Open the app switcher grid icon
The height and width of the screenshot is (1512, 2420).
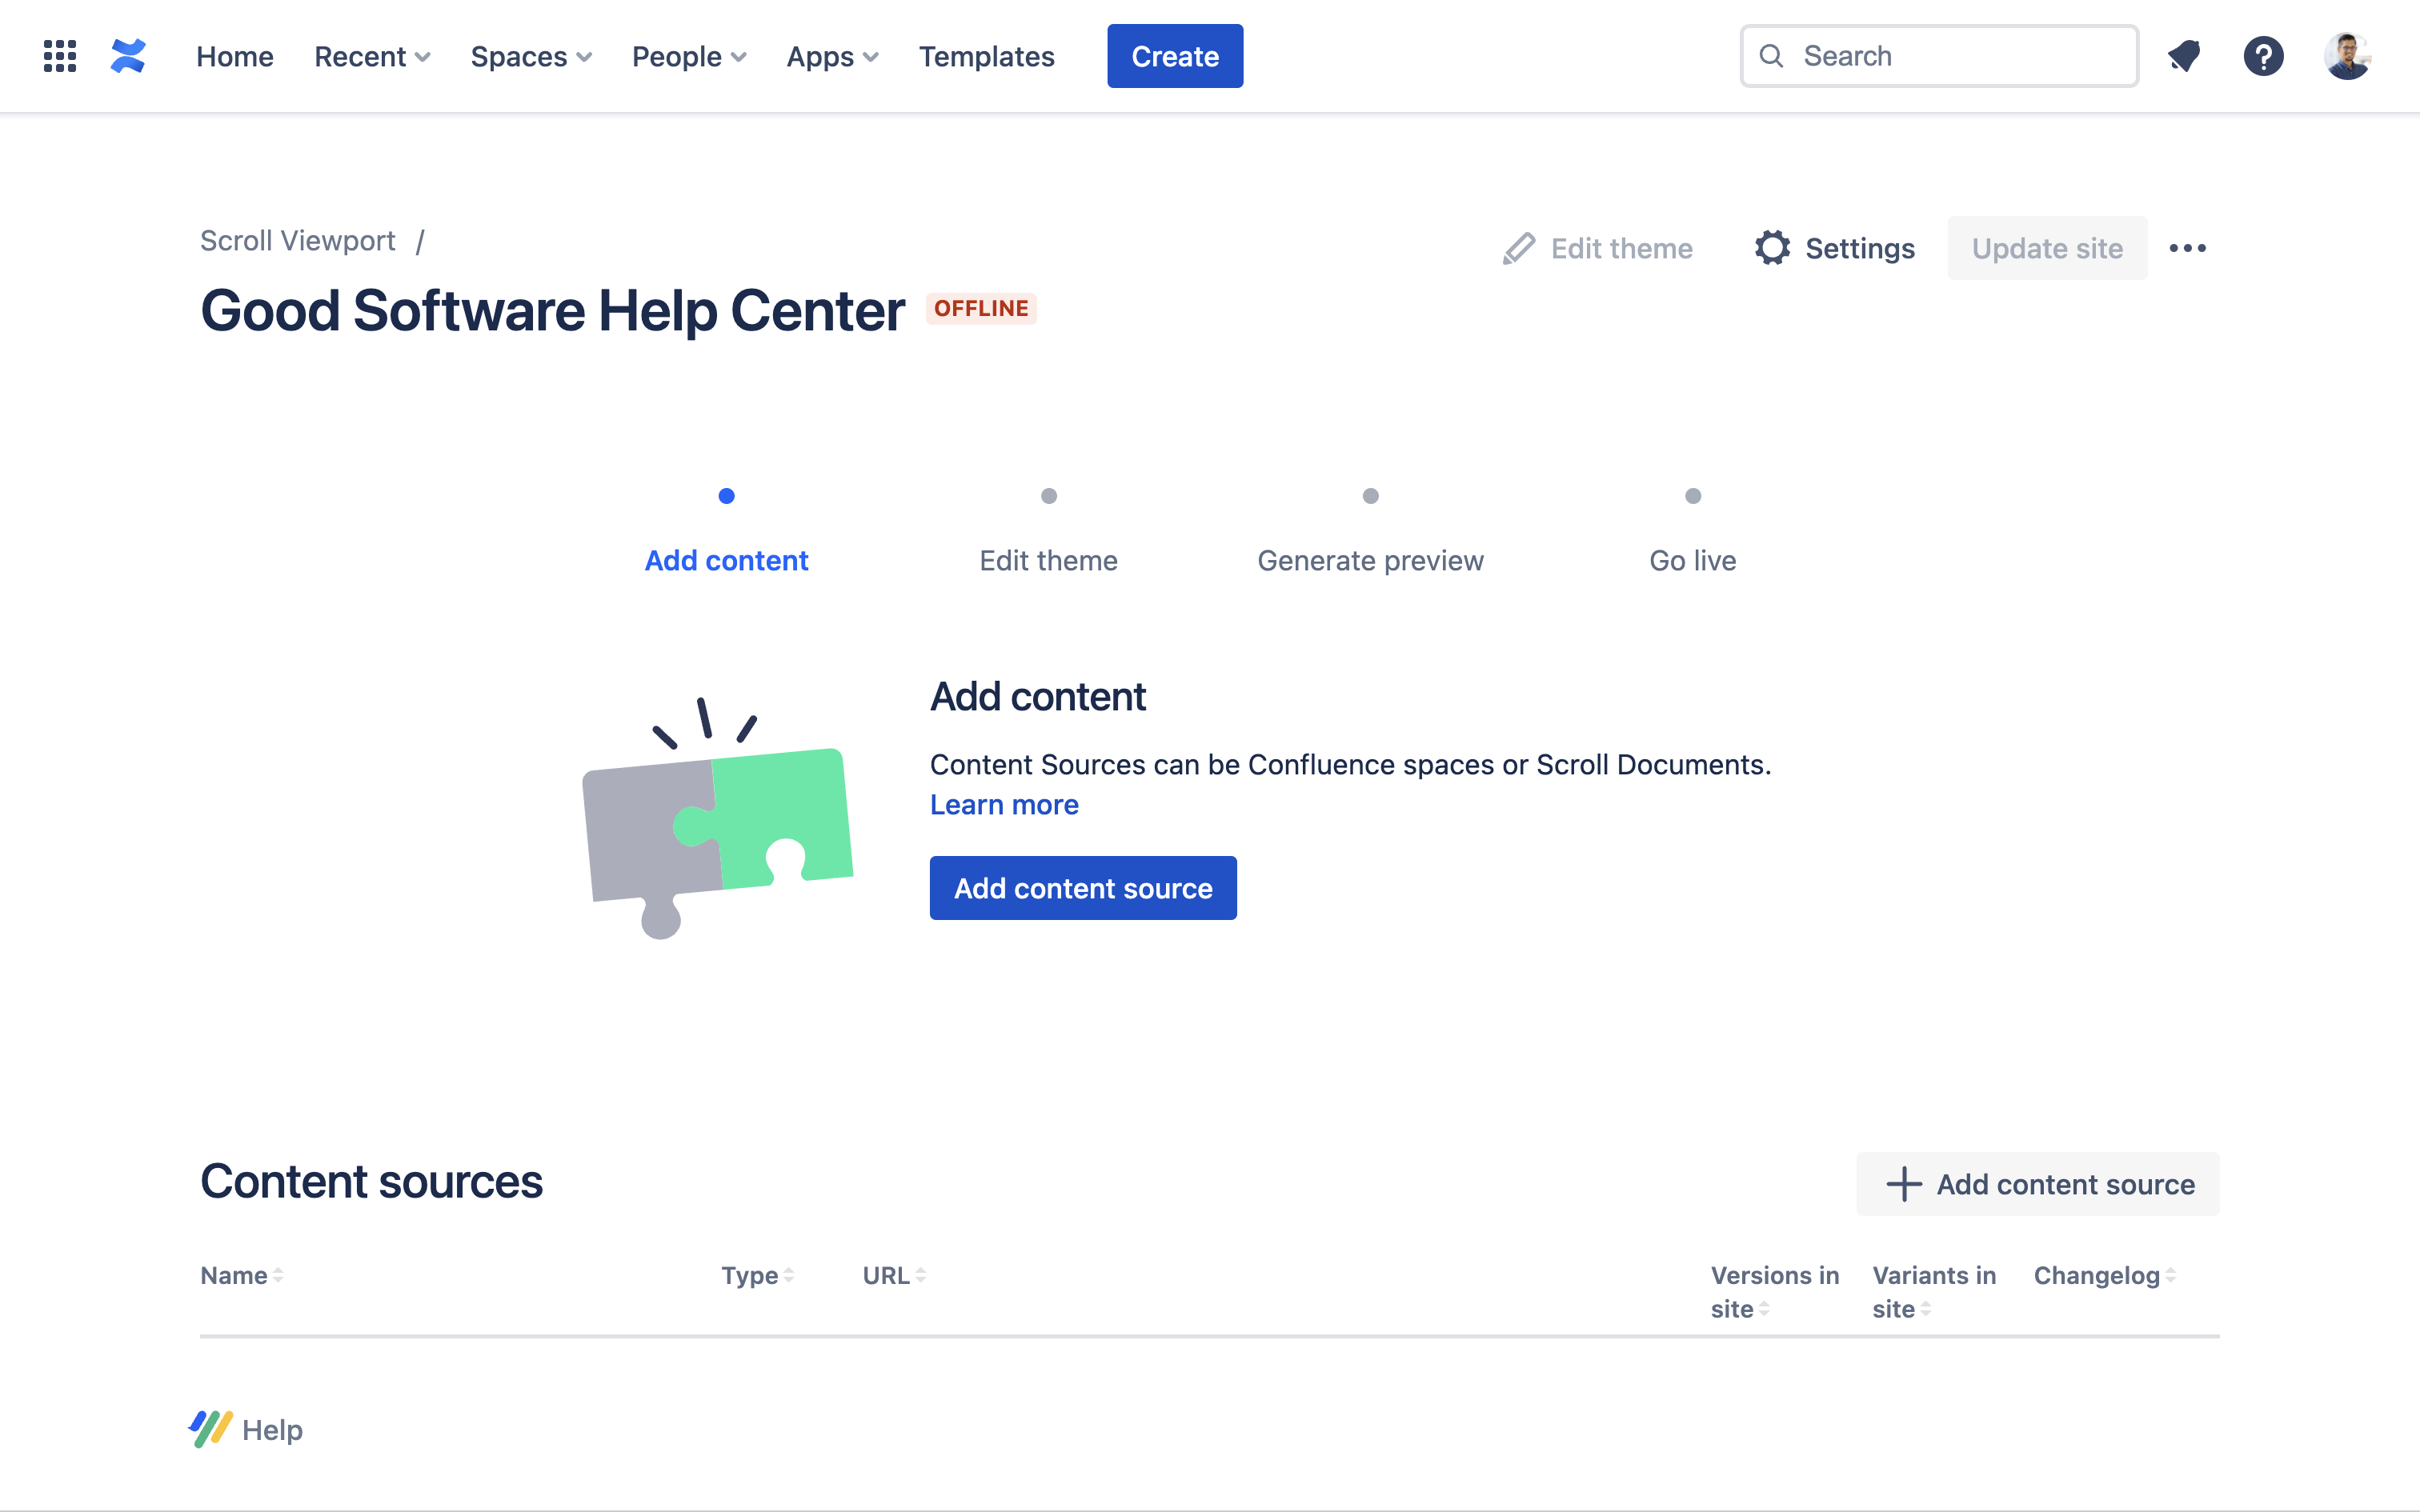60,56
